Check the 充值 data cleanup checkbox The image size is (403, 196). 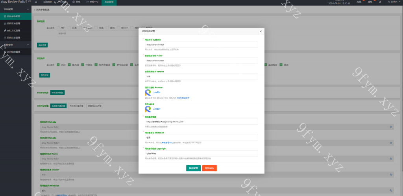96,28
